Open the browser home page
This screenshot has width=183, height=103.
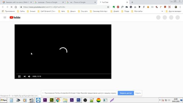(x=16, y=7)
